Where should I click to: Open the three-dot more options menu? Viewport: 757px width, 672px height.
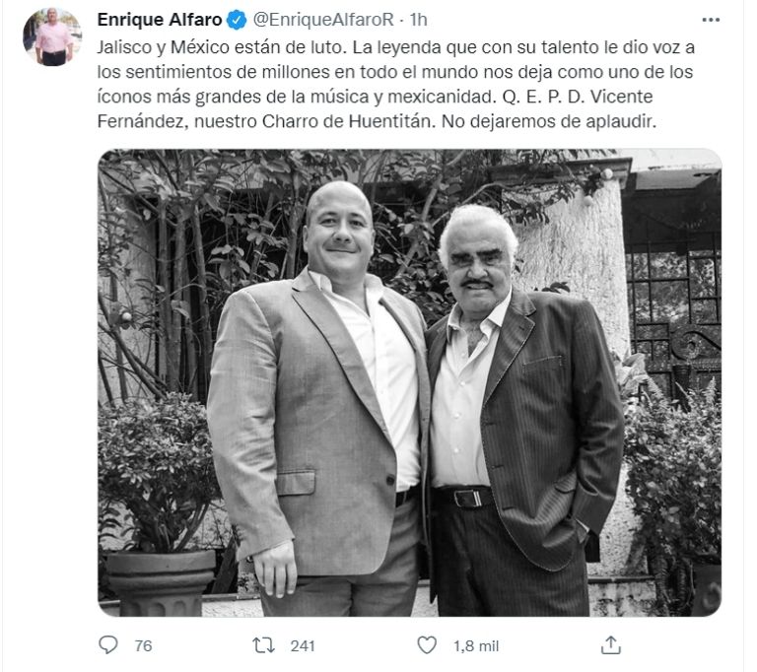pos(711,20)
